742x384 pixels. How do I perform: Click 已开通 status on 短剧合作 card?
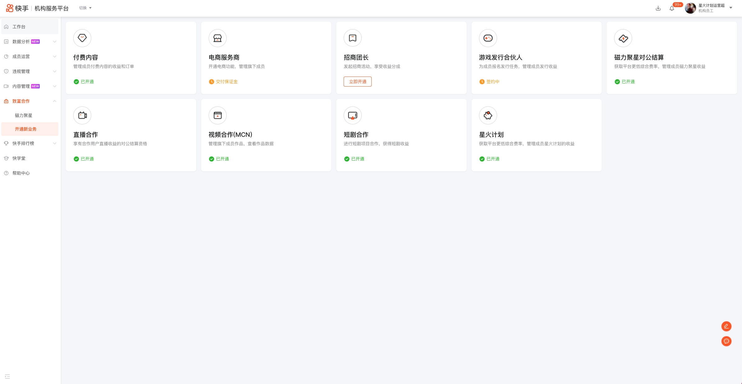354,159
